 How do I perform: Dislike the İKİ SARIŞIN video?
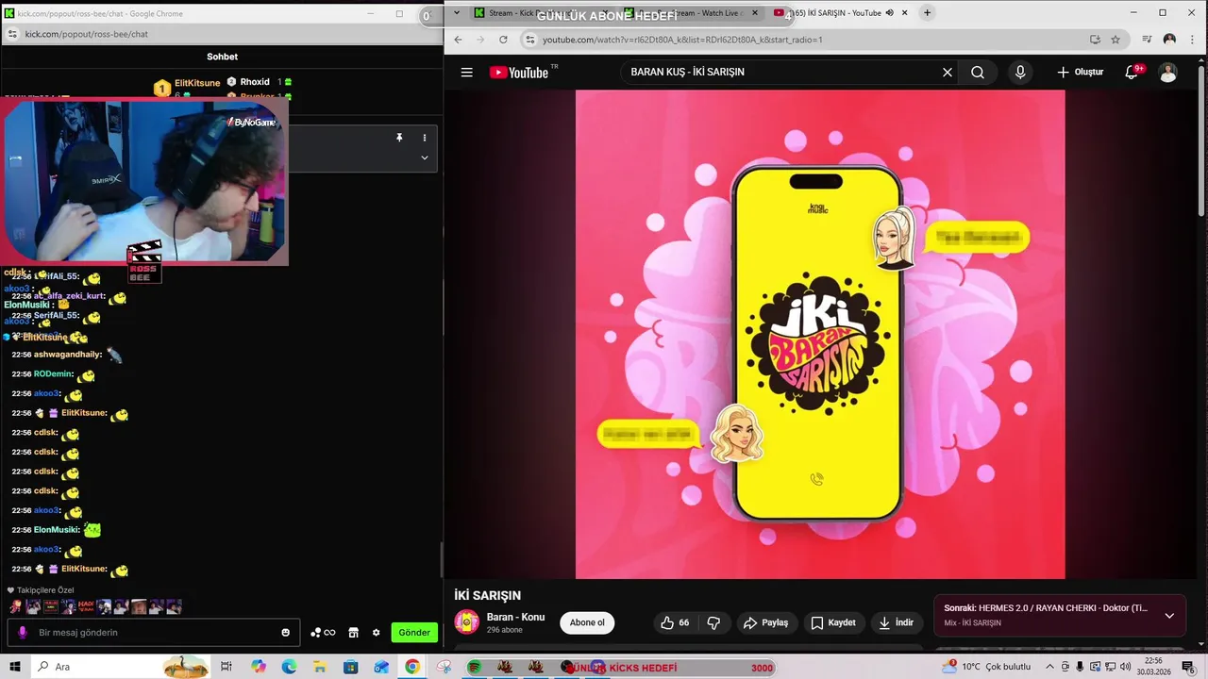click(x=713, y=622)
